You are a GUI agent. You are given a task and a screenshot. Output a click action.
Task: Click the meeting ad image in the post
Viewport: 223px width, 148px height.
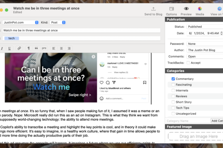[51, 77]
